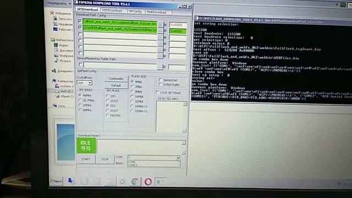The height and width of the screenshot is (198, 352).
Task: Click the START download button
Action: (86, 159)
